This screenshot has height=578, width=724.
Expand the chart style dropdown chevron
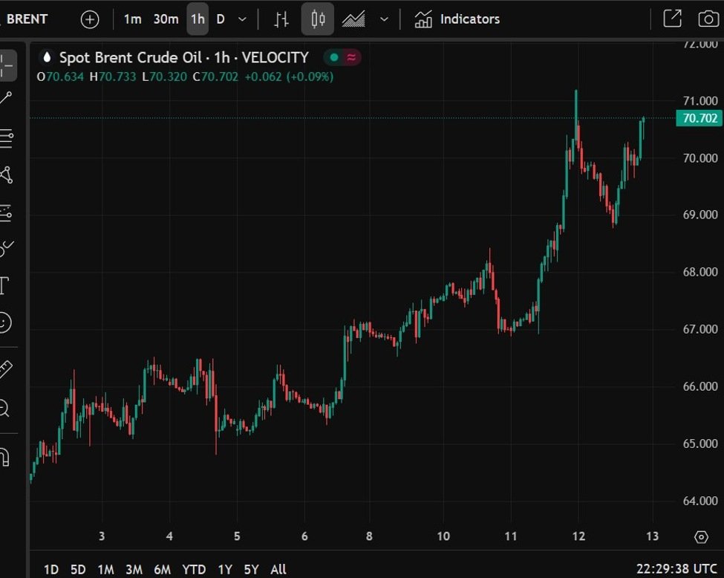pyautogui.click(x=384, y=19)
